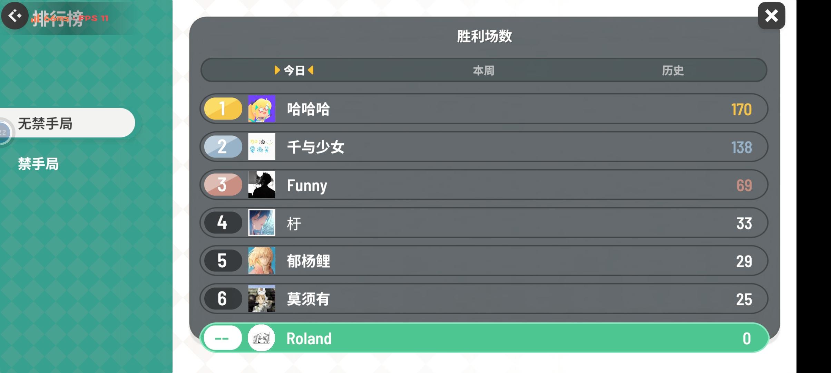
Task: Select the silver rank 2 badge
Action: [x=223, y=146]
